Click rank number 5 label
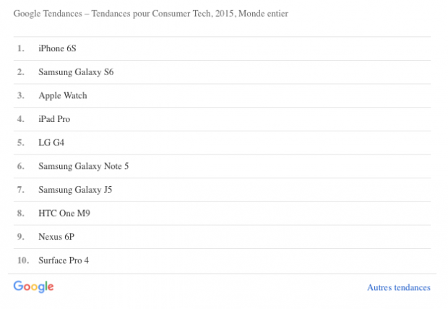 click(20, 142)
